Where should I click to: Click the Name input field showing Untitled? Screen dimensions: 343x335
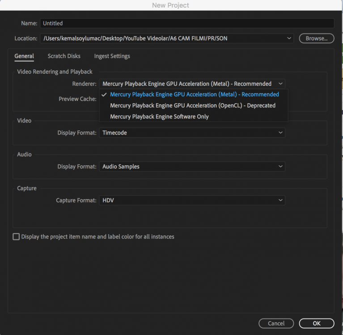187,23
